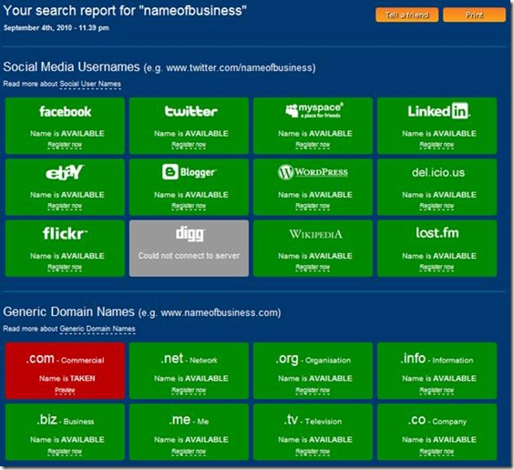Open the Generic Domain Names link
This screenshot has height=470, width=514.
[98, 329]
